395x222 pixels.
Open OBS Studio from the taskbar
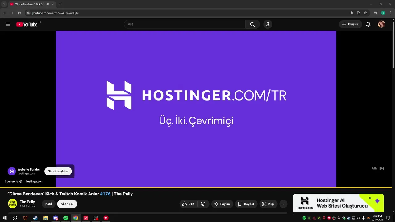[x=96, y=218]
